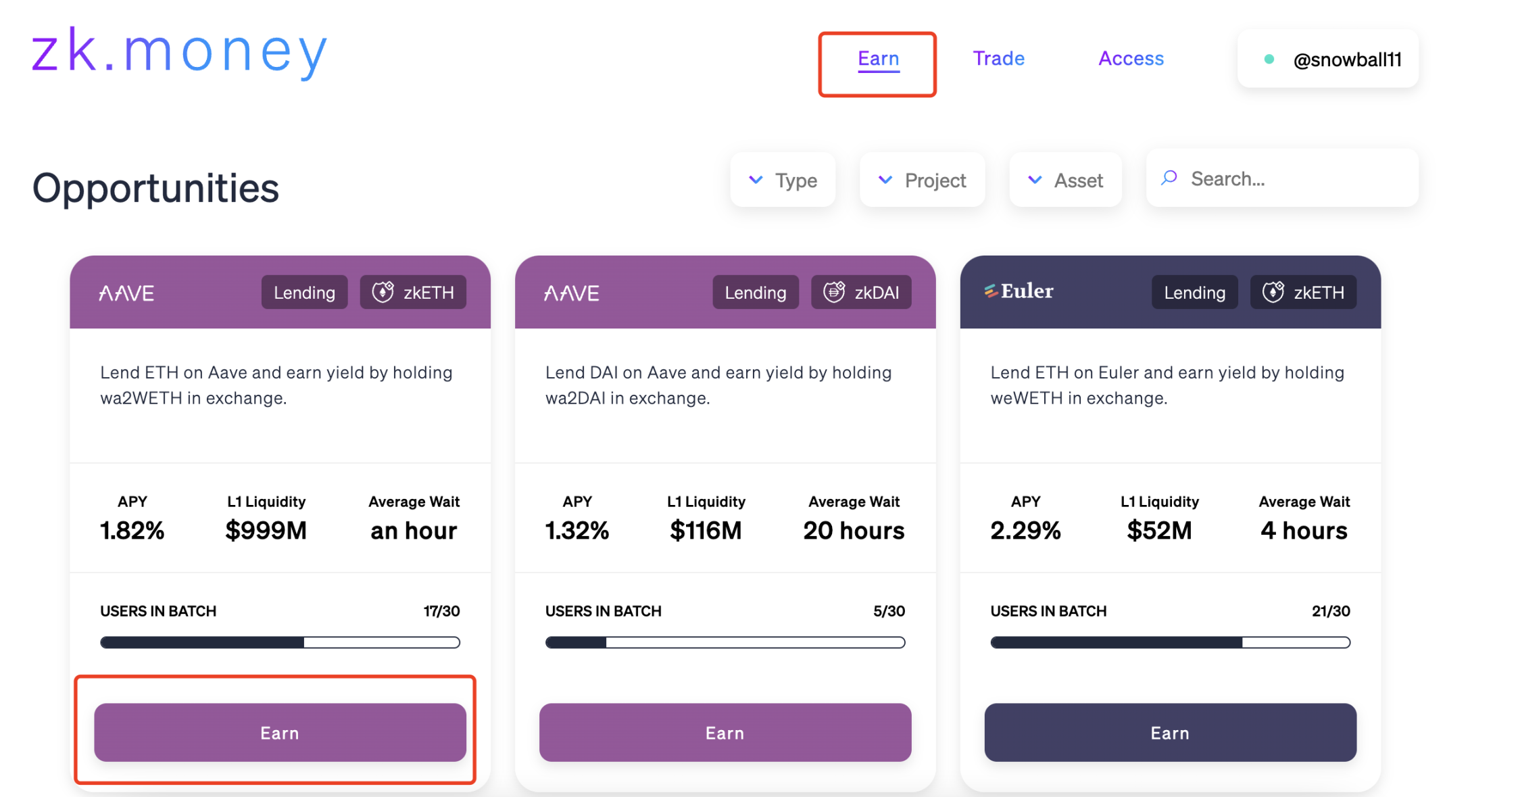
Task: Click the zkDAI shield icon
Action: [x=833, y=292]
